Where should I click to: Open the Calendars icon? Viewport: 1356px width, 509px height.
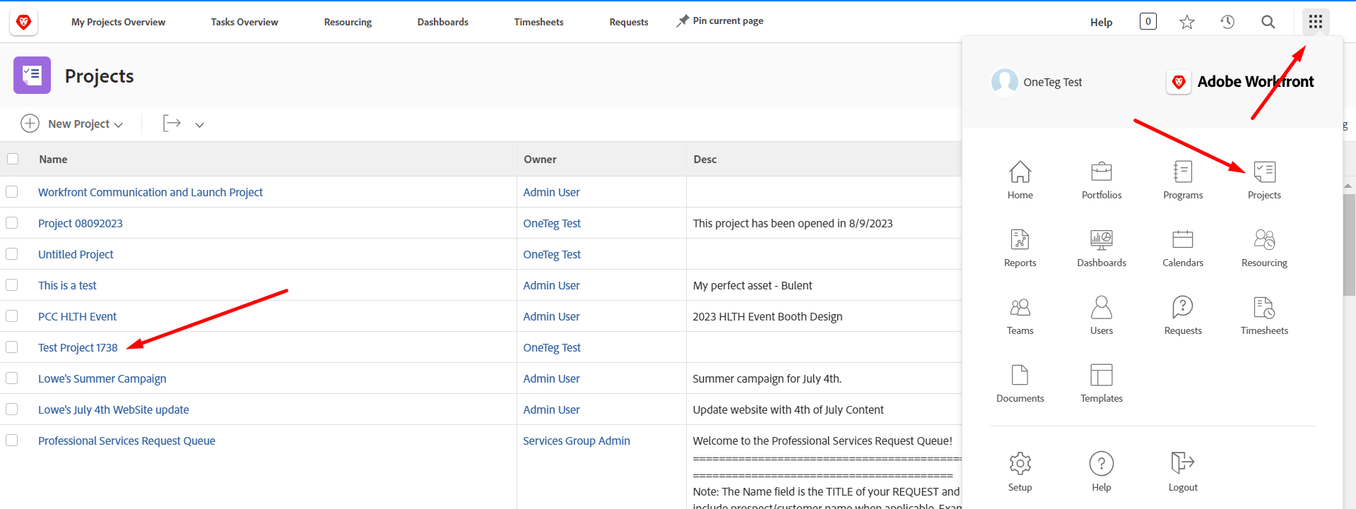click(1182, 240)
